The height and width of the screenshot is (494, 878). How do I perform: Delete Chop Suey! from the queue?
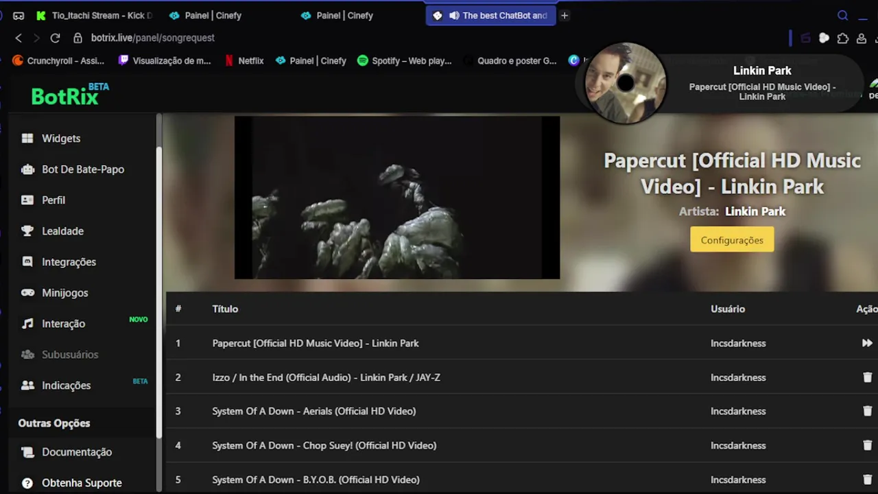pyautogui.click(x=867, y=445)
